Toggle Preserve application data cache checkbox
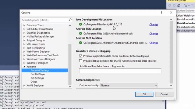This screenshot has height=109, width=195. tap(80, 56)
